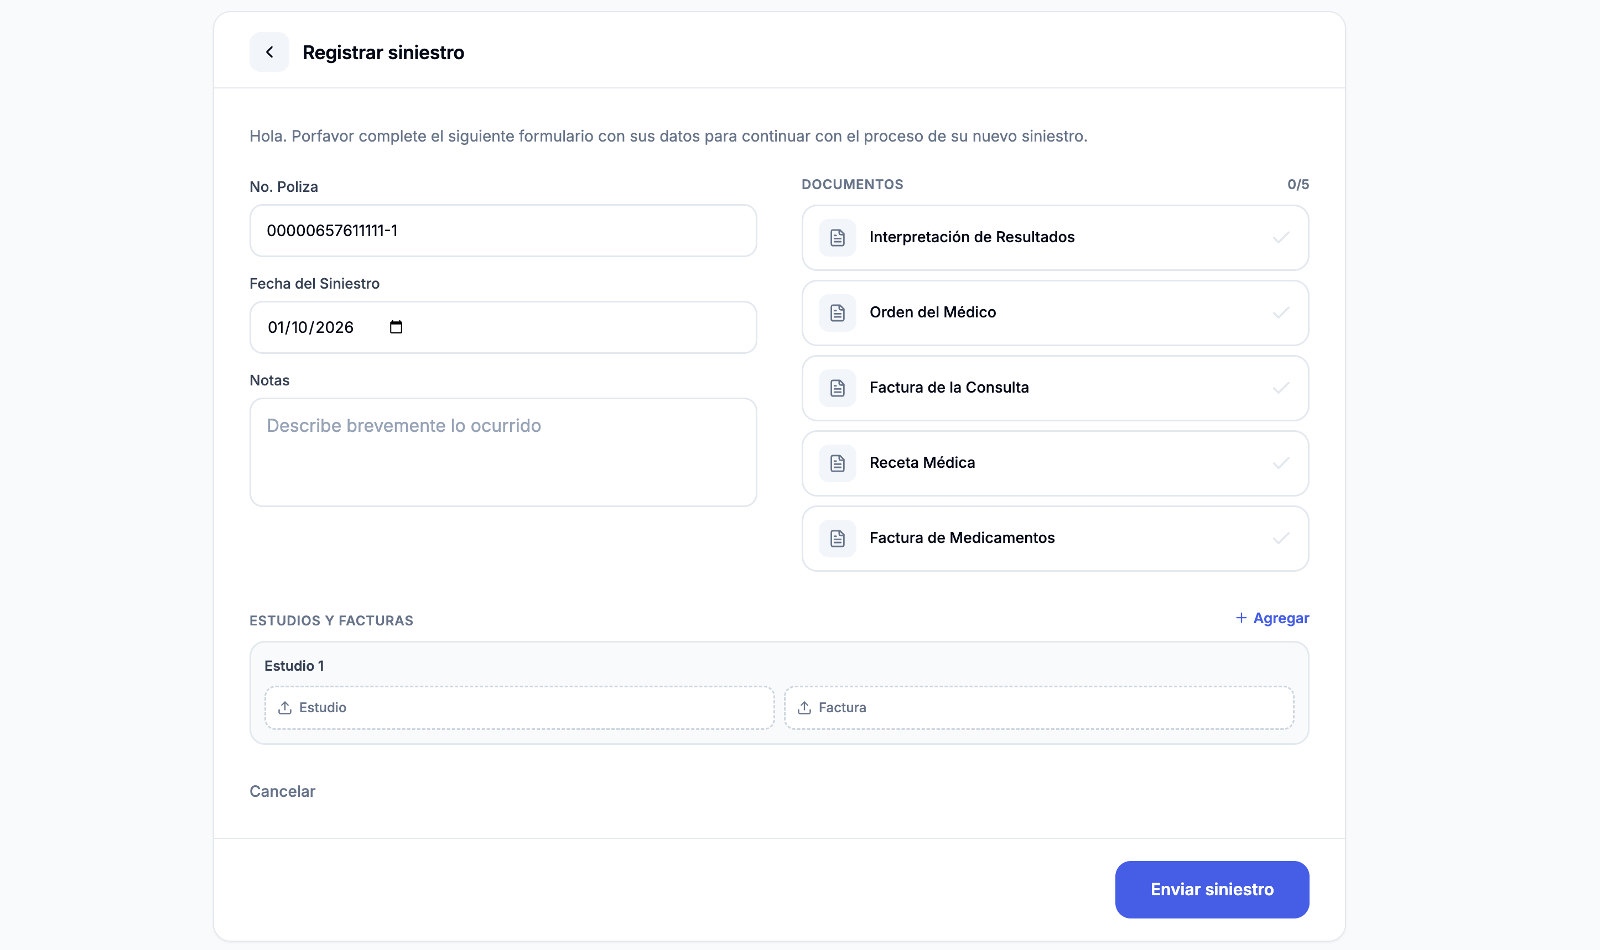Screen dimensions: 1600x950
Task: Select the Factura de Medicamentos document label
Action: 962,537
